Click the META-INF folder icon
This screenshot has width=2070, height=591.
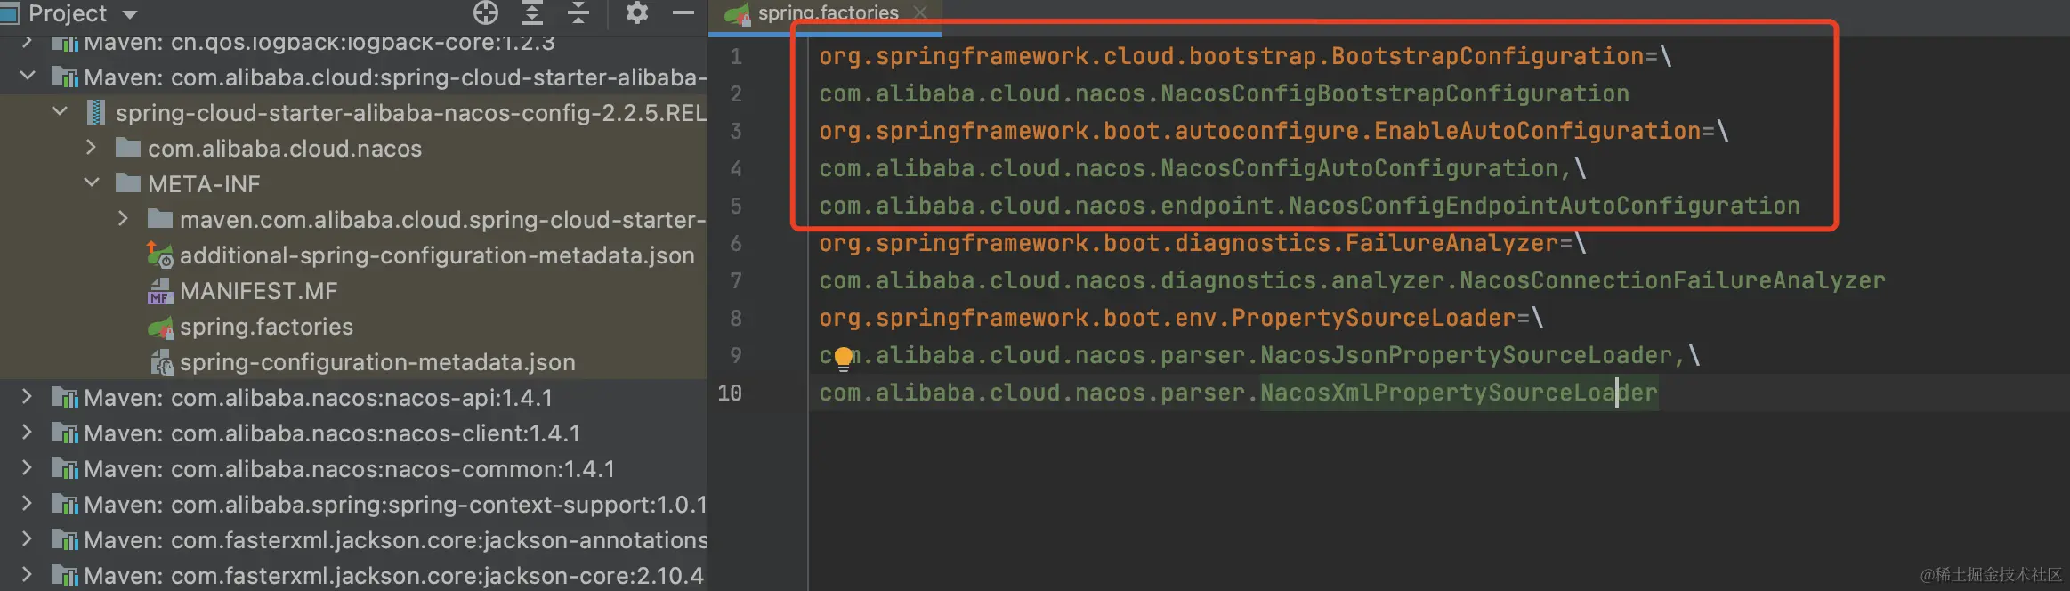(128, 183)
